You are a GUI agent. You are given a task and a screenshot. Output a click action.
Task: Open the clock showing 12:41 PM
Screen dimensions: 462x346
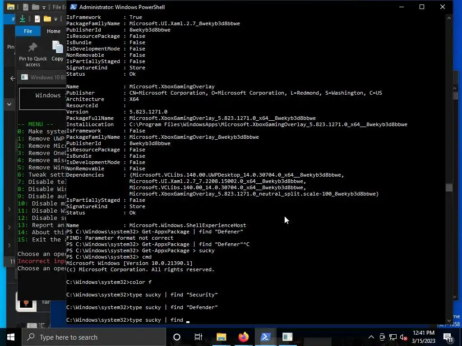(x=424, y=337)
